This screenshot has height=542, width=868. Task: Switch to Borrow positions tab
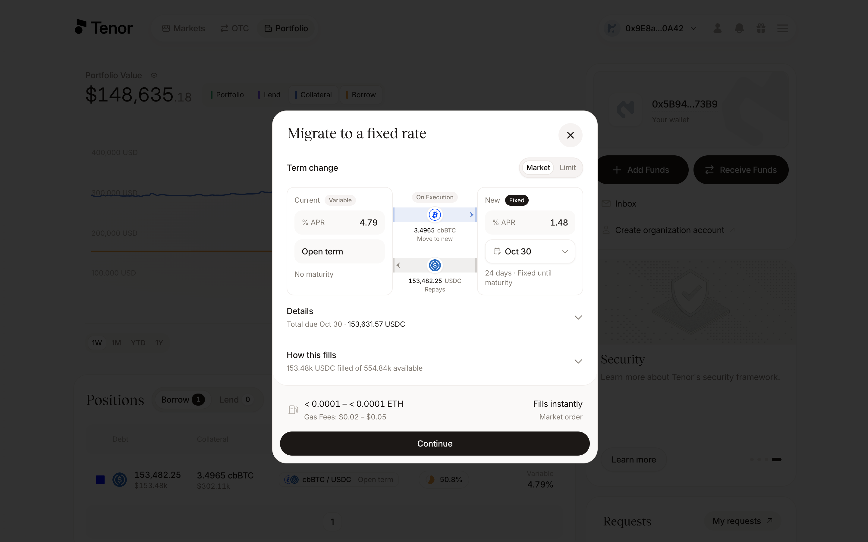(x=183, y=400)
